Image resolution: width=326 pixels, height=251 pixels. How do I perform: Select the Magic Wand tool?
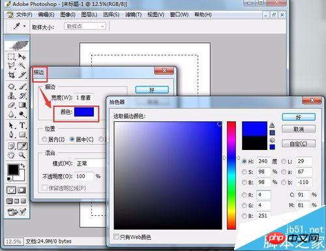[22, 65]
